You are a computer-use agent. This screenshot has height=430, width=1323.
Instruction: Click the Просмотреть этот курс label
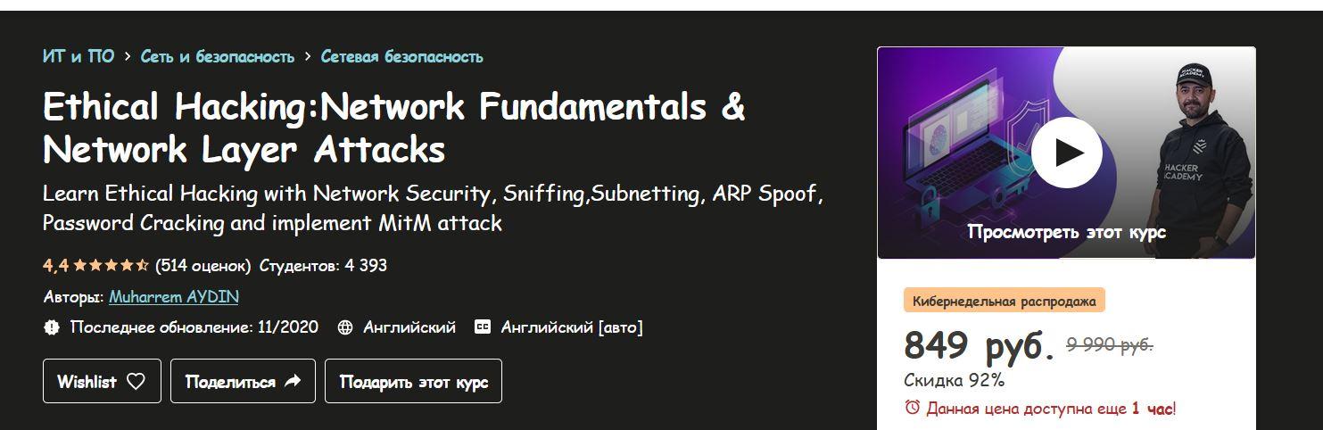[1066, 232]
